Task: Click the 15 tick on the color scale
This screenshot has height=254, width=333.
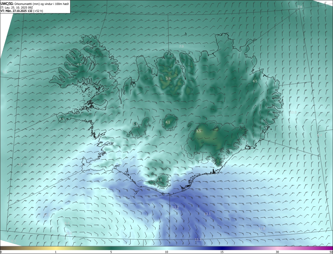Action: coord(222,252)
